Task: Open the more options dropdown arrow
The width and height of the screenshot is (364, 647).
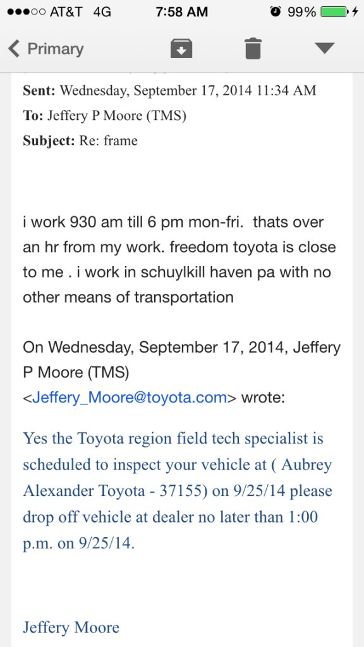Action: click(325, 49)
